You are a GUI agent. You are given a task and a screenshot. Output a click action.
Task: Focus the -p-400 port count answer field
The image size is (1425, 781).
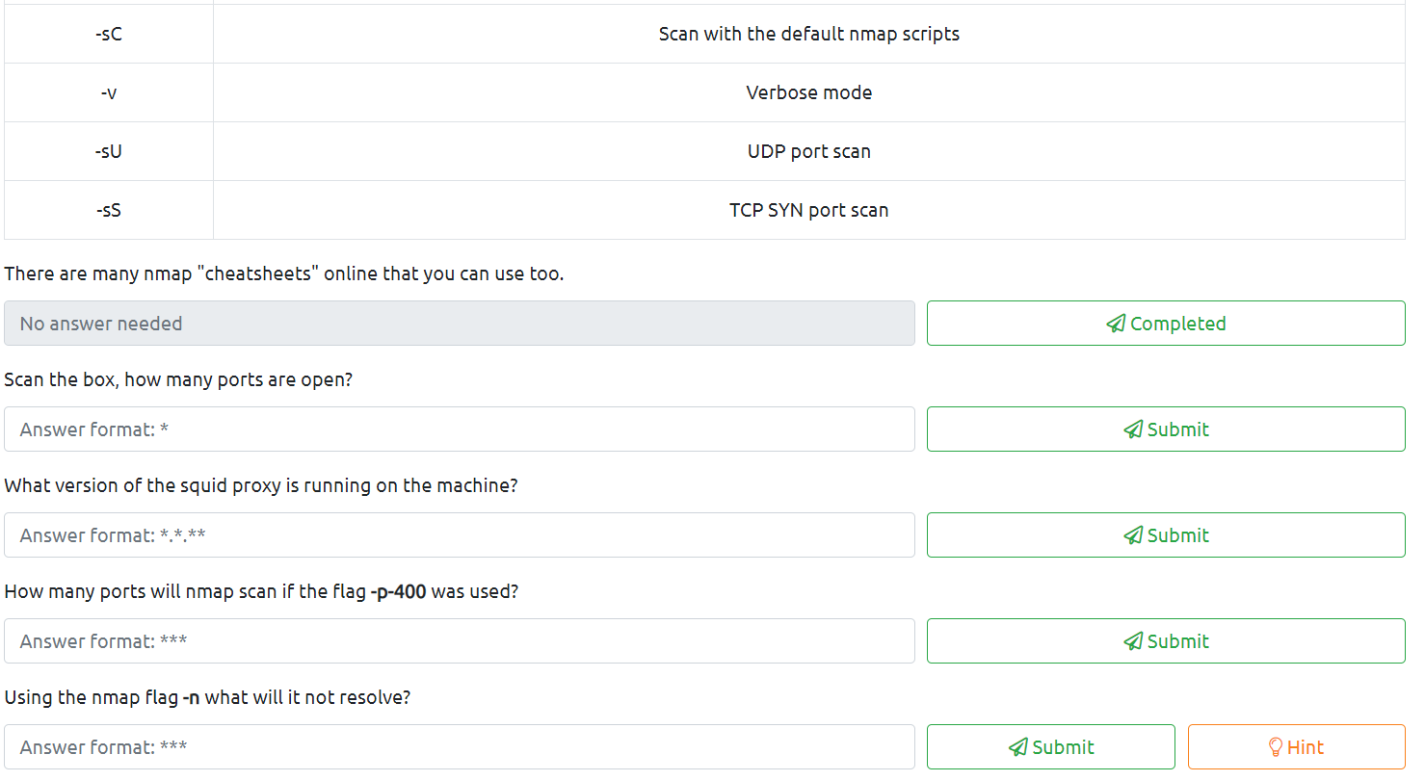(459, 641)
